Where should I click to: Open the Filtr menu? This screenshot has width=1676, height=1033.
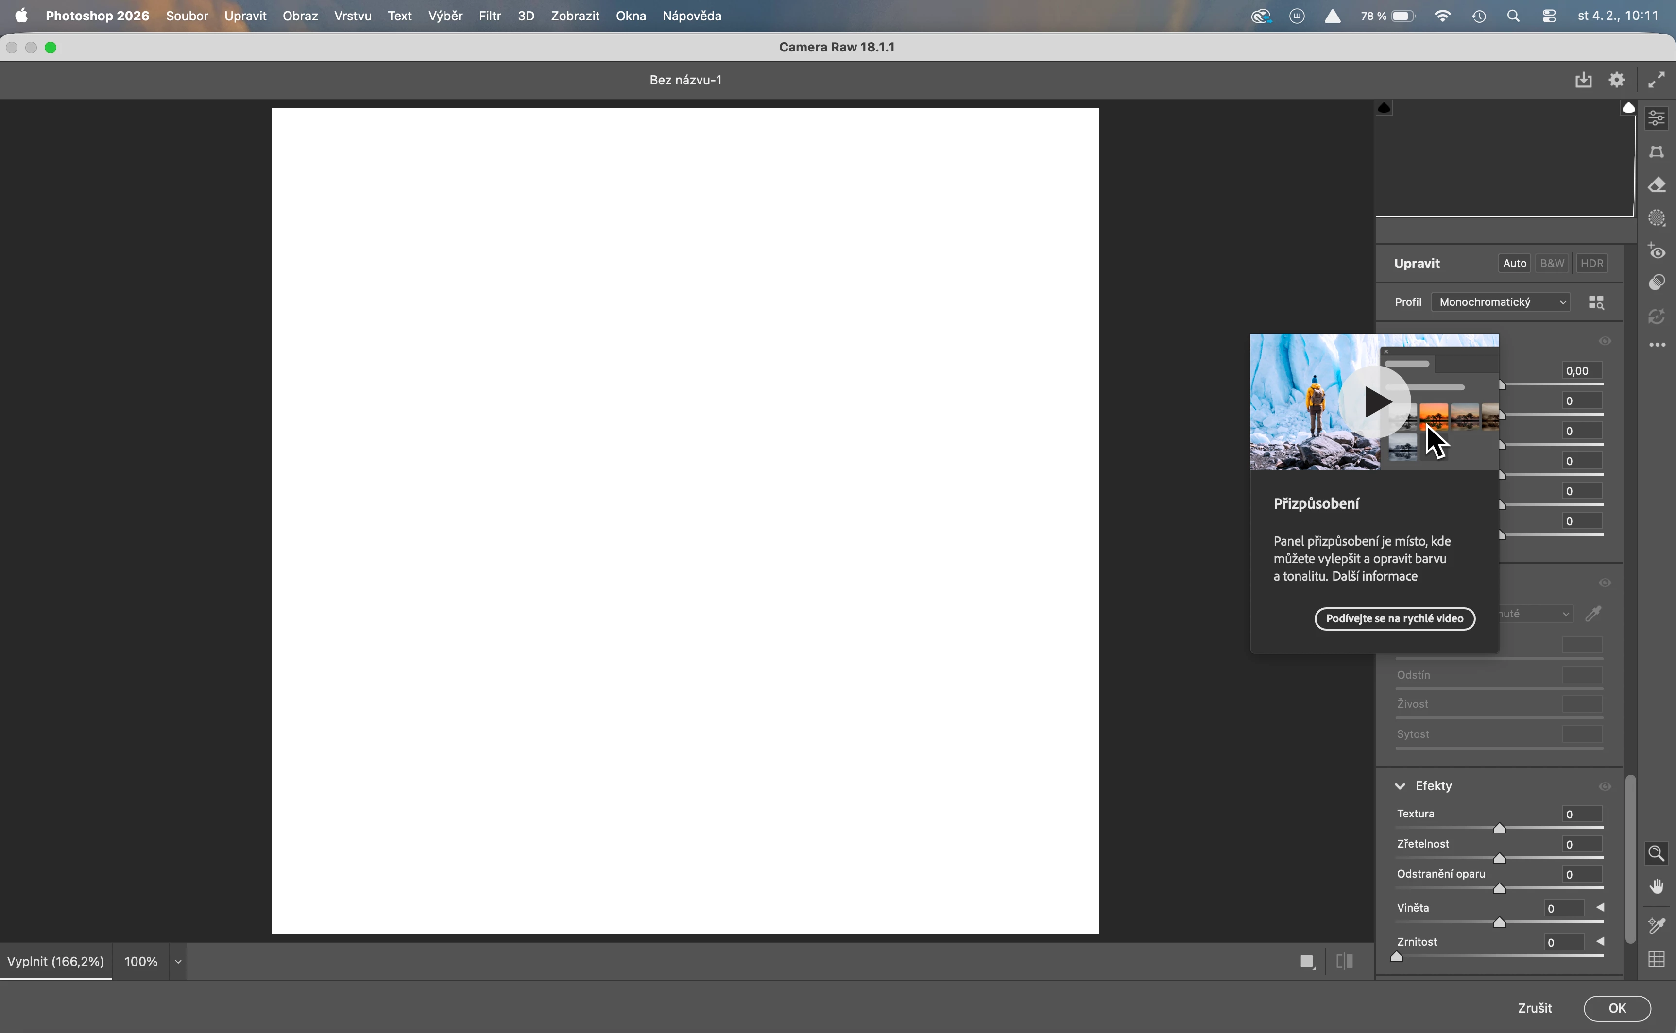tap(489, 16)
